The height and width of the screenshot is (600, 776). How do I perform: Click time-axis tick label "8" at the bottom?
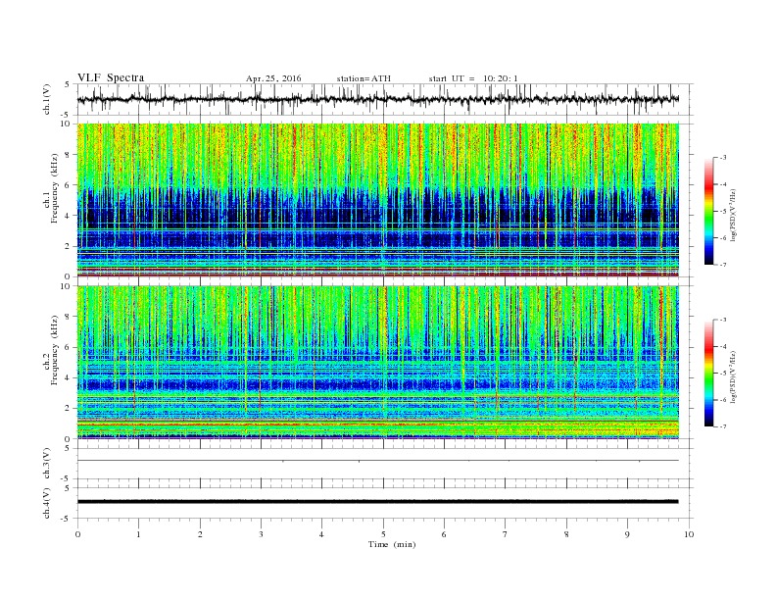[566, 534]
